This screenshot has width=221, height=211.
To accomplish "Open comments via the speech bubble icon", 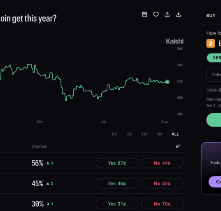I will 156,14.
